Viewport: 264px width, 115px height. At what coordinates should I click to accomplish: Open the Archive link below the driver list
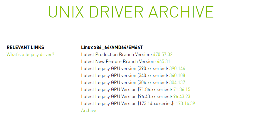pos(89,111)
